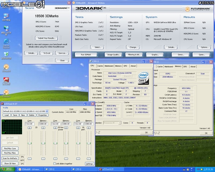Switch to first CPU-Z taskbar button
The height and width of the screenshot is (172, 215).
pos(57,169)
